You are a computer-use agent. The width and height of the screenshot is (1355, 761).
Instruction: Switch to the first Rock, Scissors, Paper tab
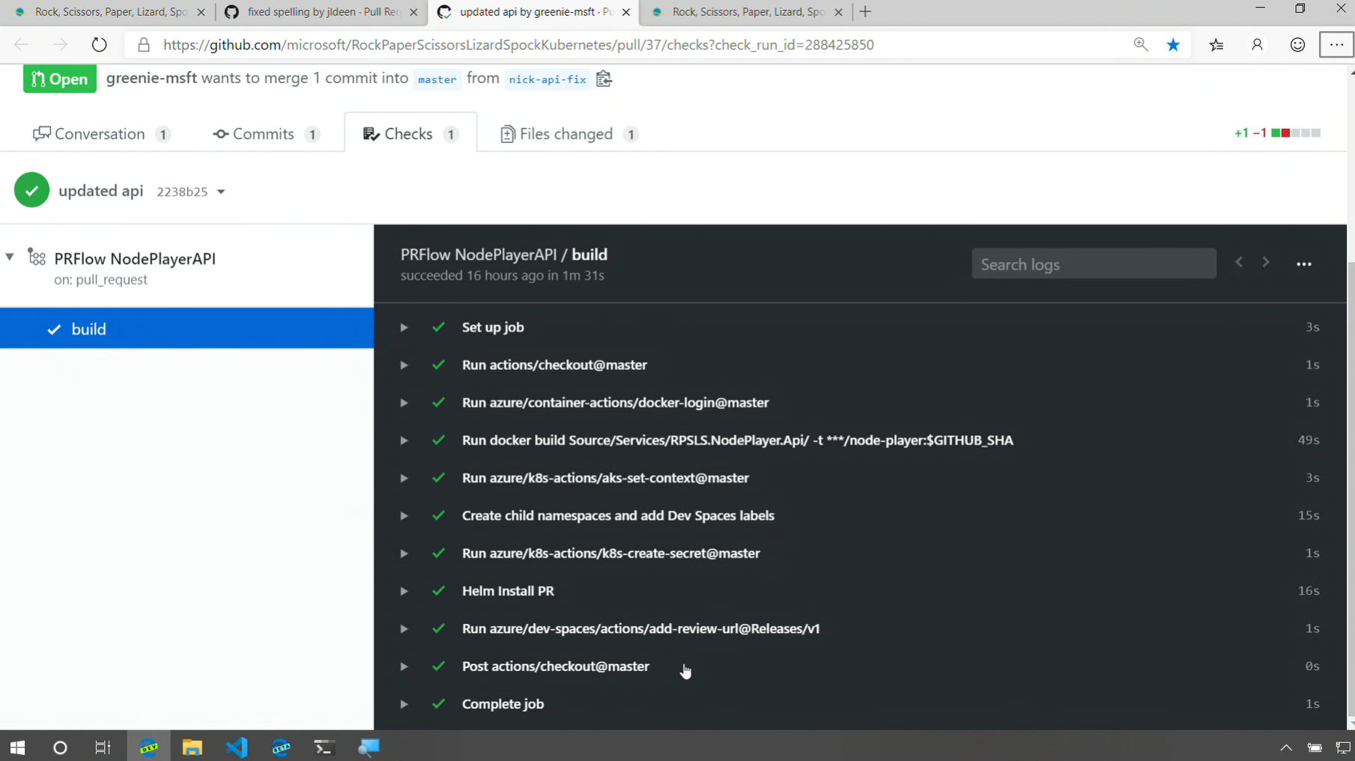[111, 12]
